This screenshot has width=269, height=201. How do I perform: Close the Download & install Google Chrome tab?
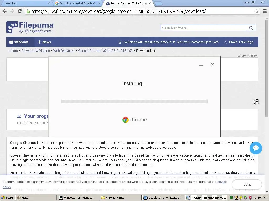pyautogui.click(x=99, y=3)
